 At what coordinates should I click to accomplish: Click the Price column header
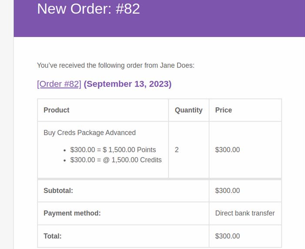point(224,110)
